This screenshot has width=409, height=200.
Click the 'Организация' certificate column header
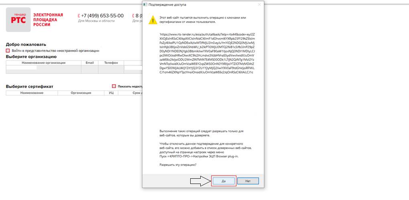click(81, 93)
